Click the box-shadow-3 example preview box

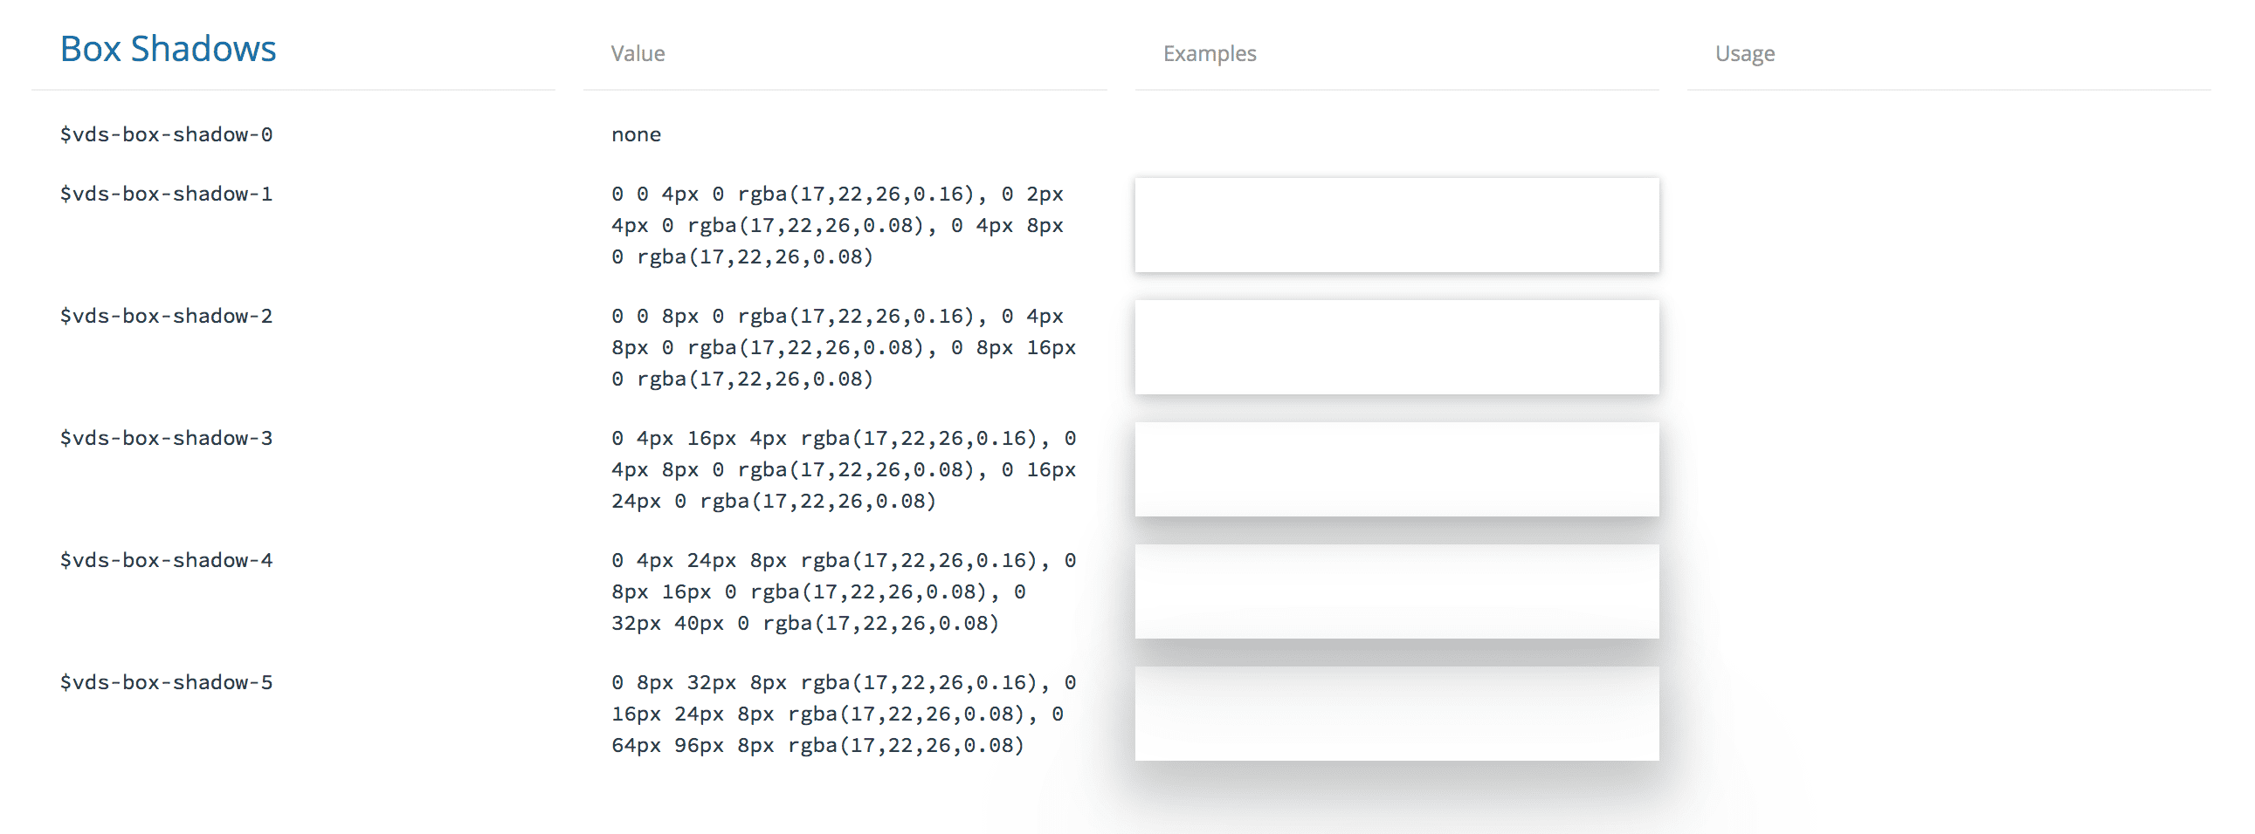pos(1396,469)
